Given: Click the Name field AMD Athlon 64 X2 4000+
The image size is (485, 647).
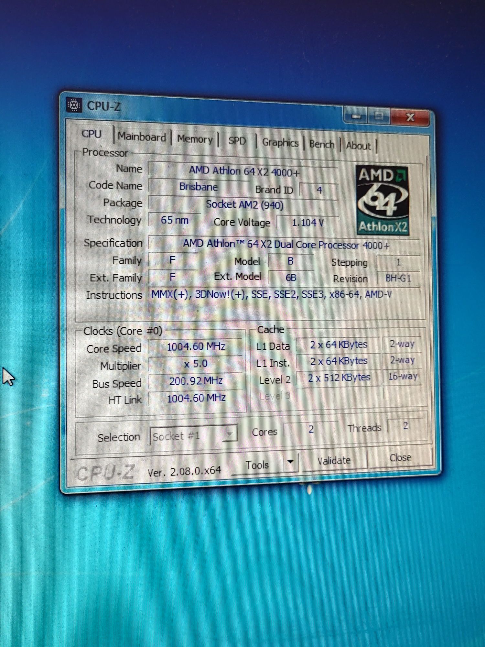Looking at the screenshot, I should tap(243, 171).
